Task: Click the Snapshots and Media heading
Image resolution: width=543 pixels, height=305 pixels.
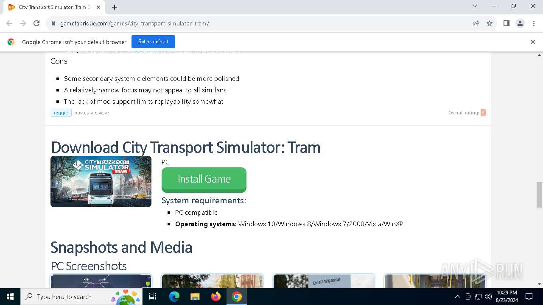Action: coord(121,247)
